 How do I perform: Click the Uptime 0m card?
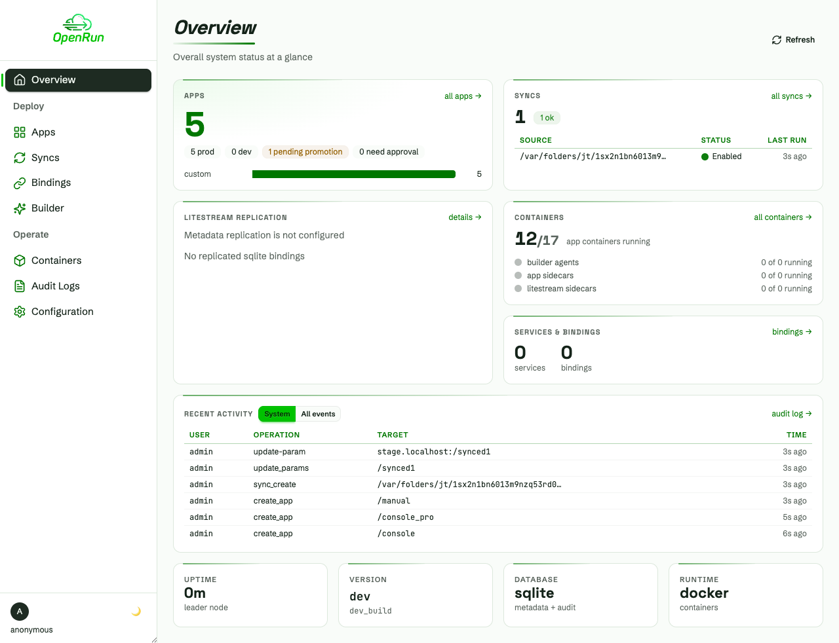(x=250, y=595)
